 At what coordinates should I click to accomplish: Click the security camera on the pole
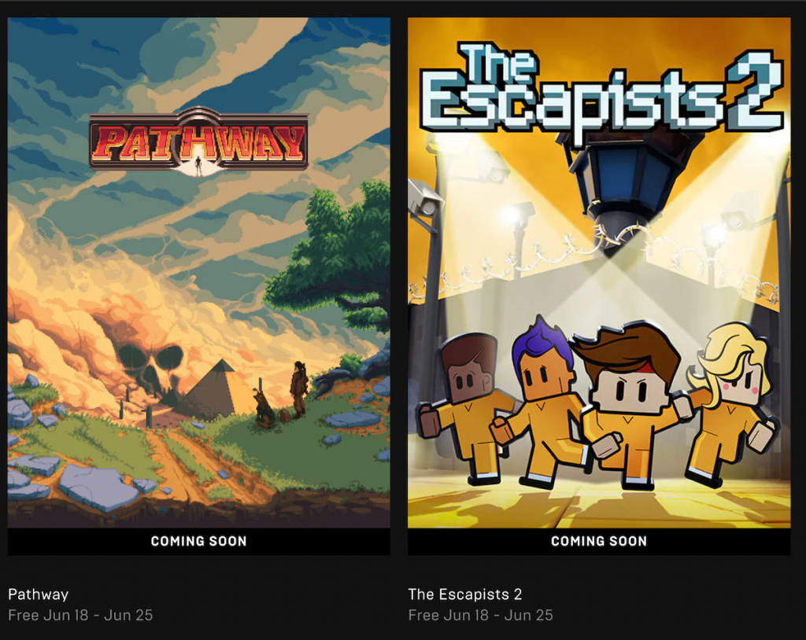pos(424,197)
